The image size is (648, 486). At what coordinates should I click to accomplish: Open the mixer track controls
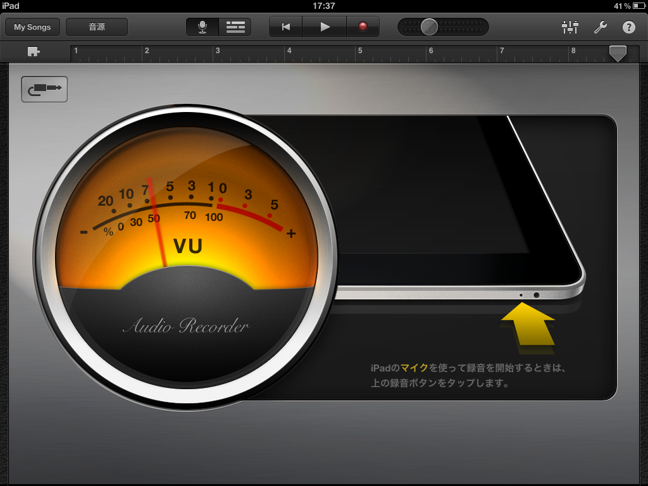click(570, 27)
